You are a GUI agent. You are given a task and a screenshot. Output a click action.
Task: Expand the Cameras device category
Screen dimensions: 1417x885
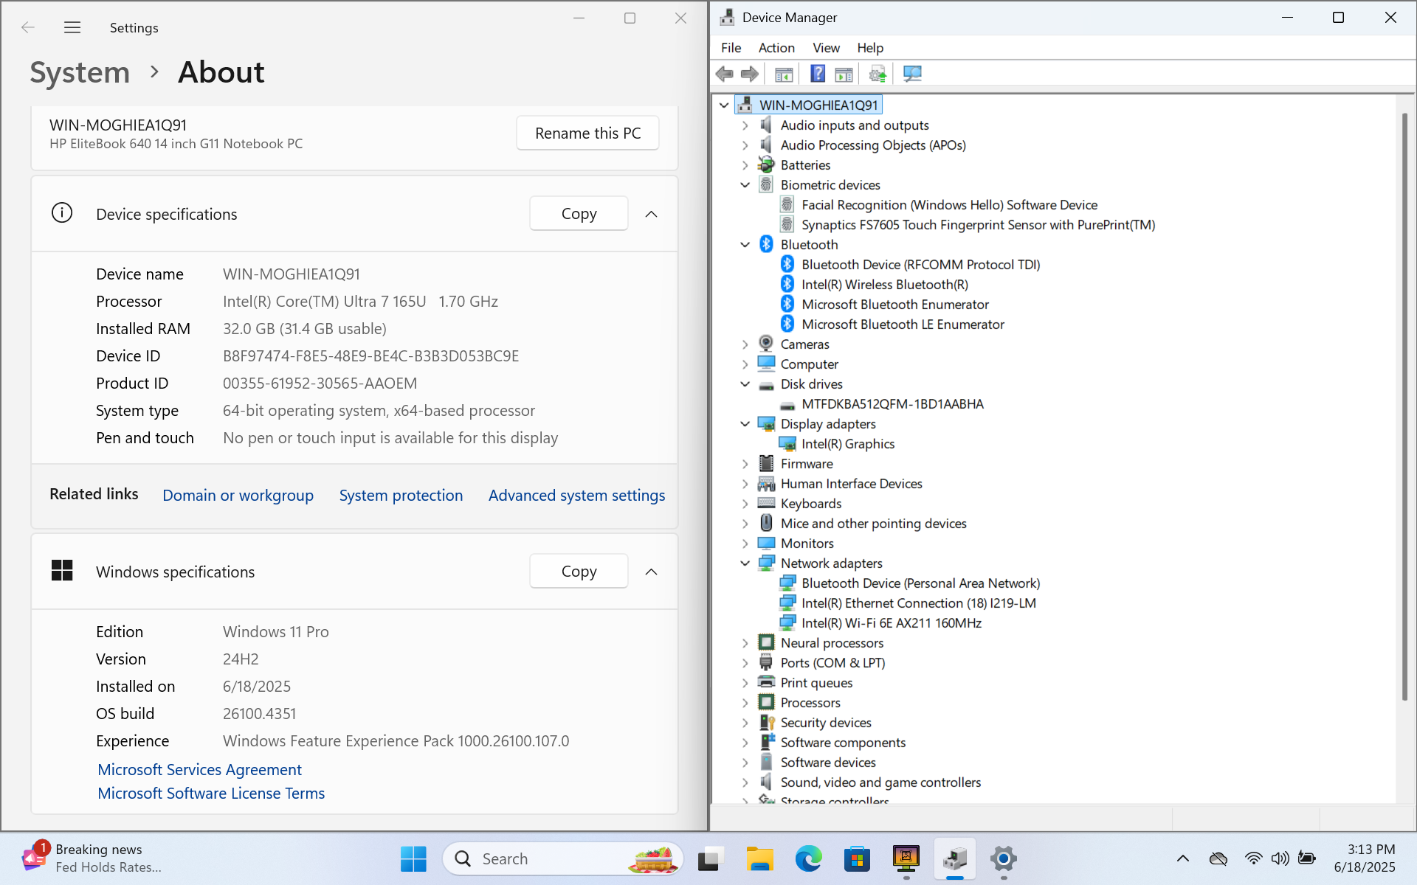point(745,344)
